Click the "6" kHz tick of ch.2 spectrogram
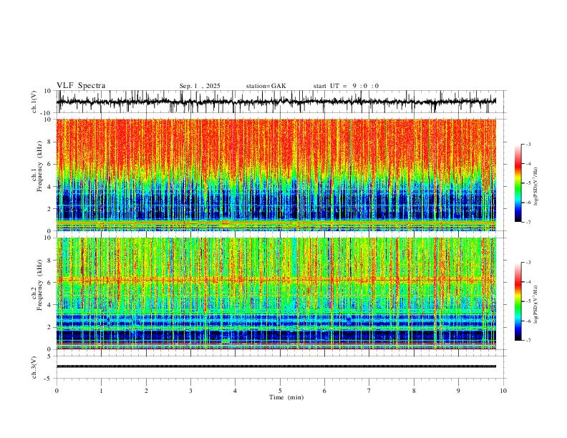Screen dimensions: 567x438 pos(49,283)
